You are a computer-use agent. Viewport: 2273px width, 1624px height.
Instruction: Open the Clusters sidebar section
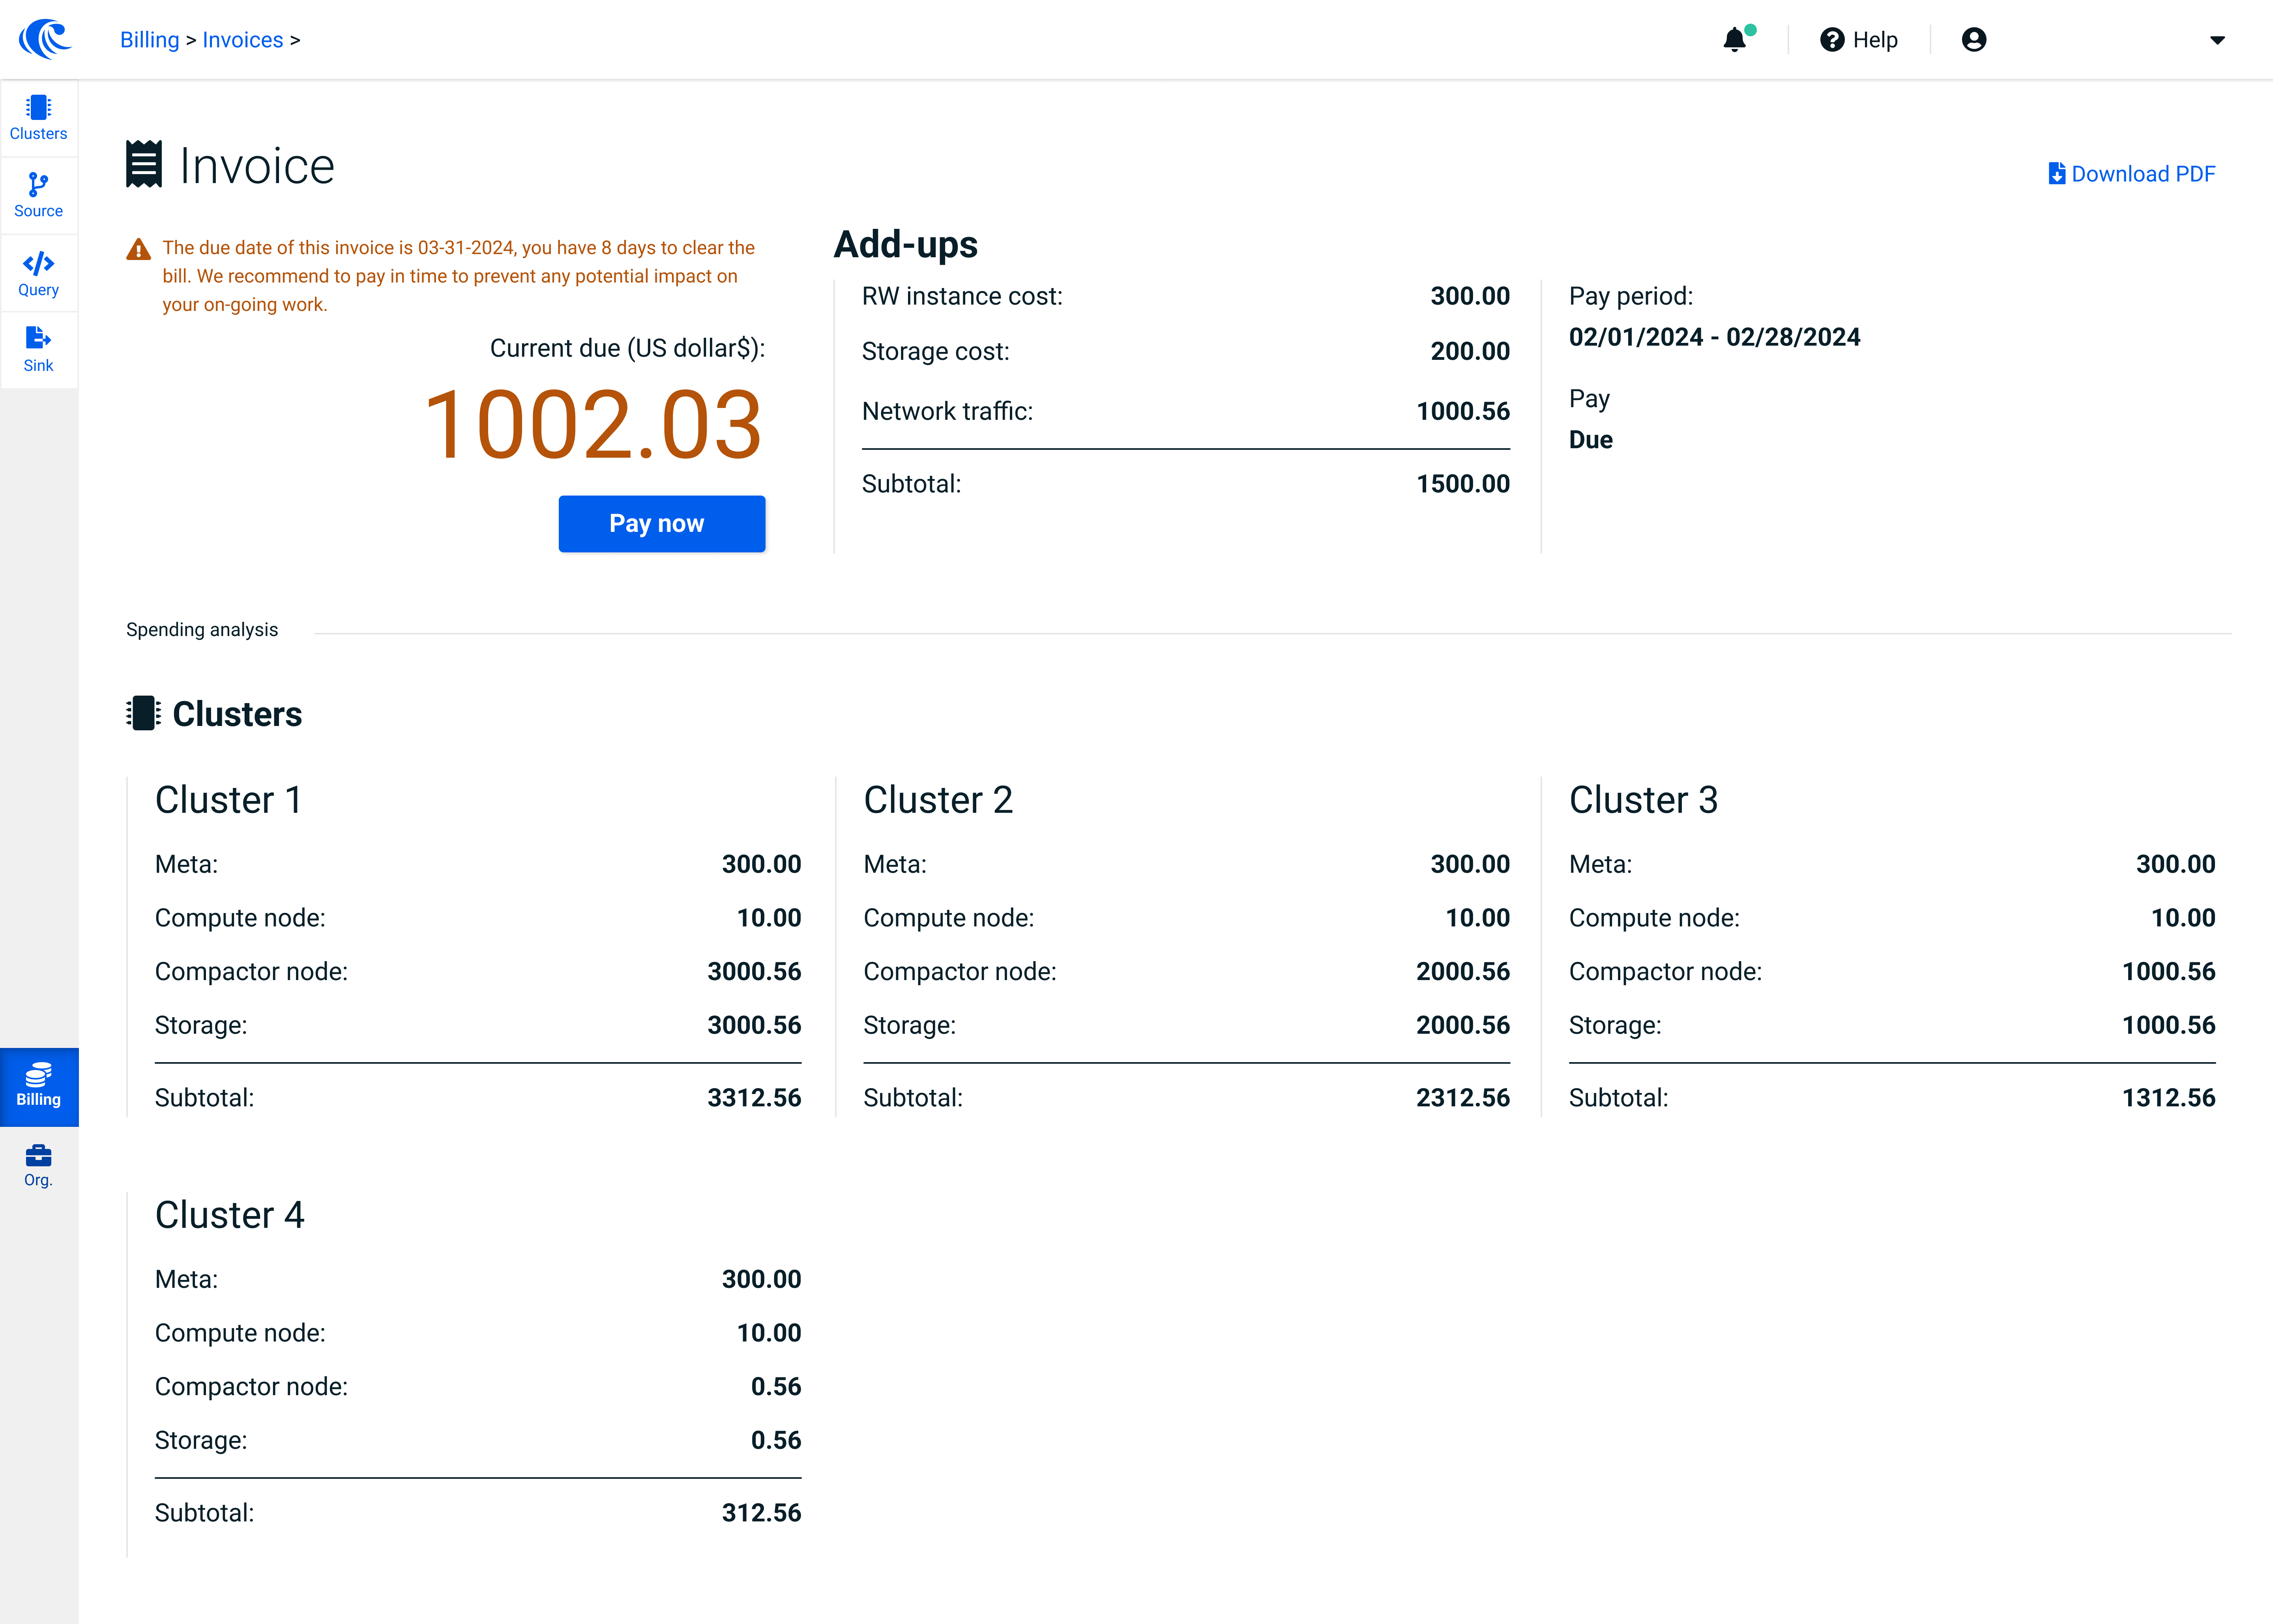(38, 118)
